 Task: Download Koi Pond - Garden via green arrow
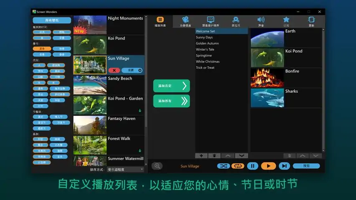140,111
